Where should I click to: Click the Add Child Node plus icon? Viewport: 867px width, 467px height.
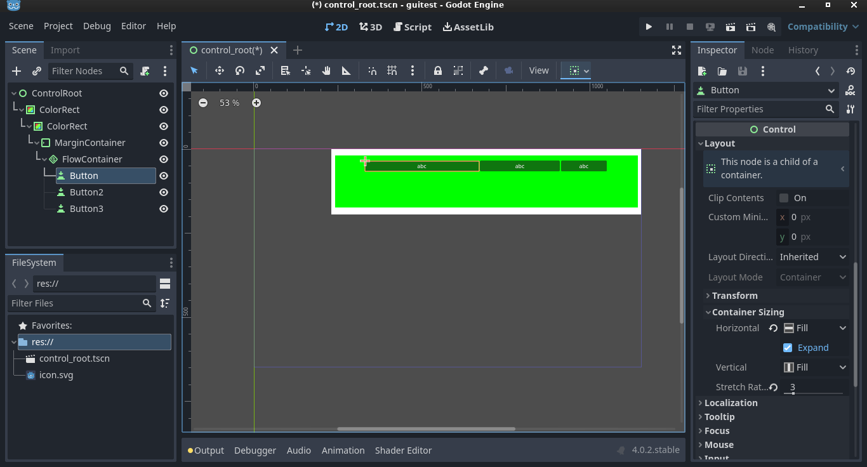pos(17,71)
